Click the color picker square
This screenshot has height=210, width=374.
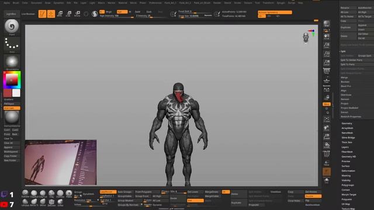[12, 80]
